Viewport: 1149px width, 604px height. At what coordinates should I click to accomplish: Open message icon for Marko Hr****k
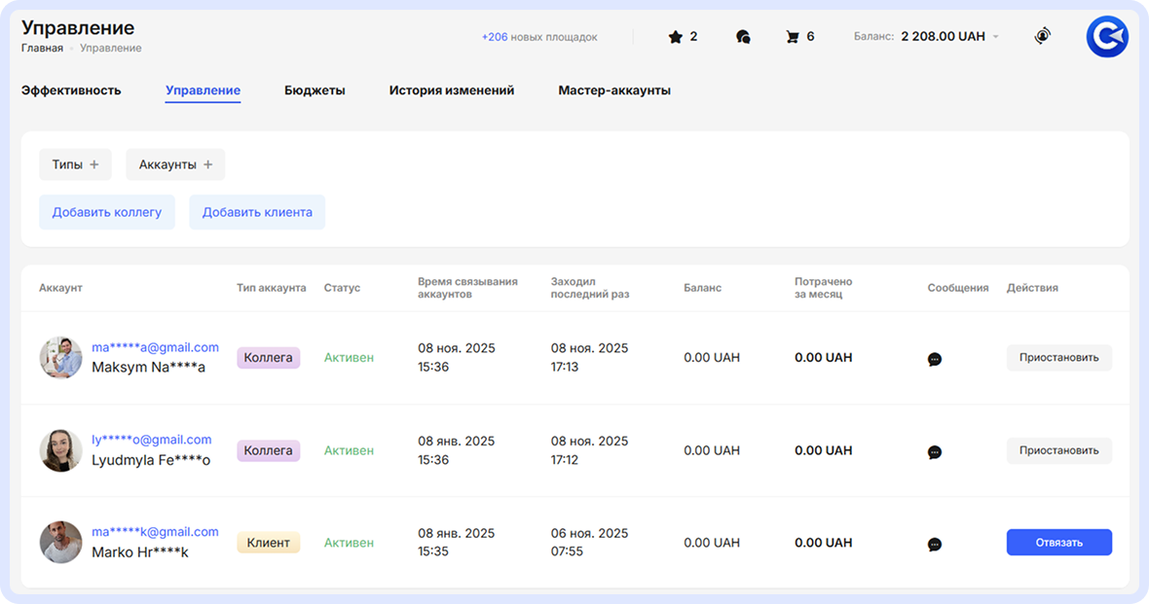coord(935,545)
